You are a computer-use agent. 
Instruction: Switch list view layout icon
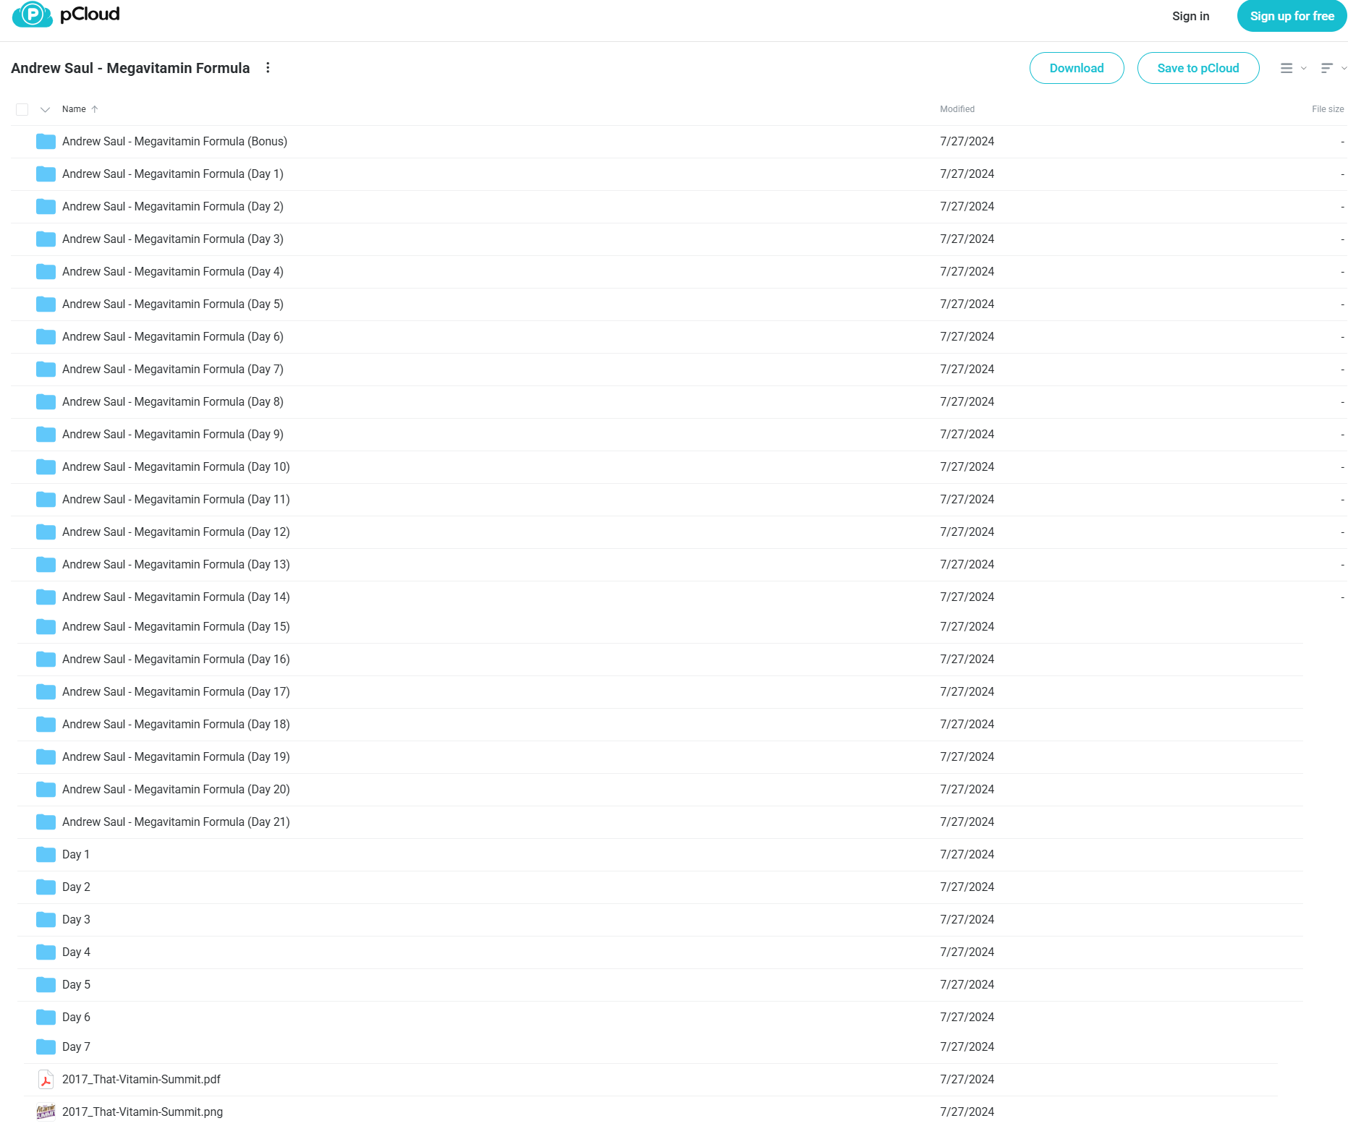coord(1286,68)
